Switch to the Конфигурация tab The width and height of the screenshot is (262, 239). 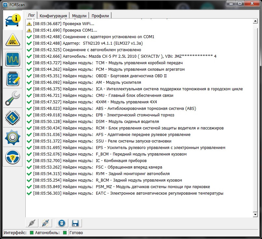tap(53, 16)
